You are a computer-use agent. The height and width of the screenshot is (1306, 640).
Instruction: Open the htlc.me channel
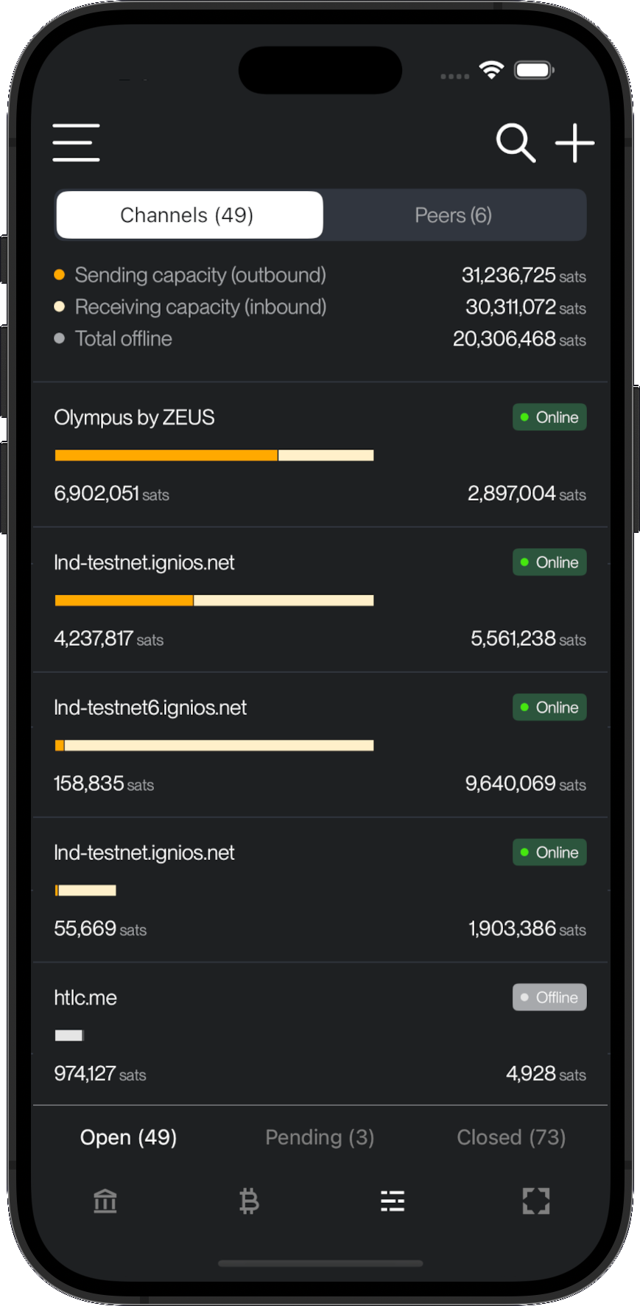pos(85,998)
